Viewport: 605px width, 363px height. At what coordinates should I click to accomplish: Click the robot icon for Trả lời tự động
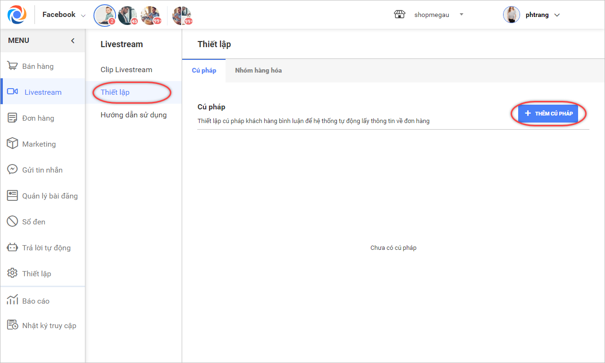pyautogui.click(x=13, y=247)
